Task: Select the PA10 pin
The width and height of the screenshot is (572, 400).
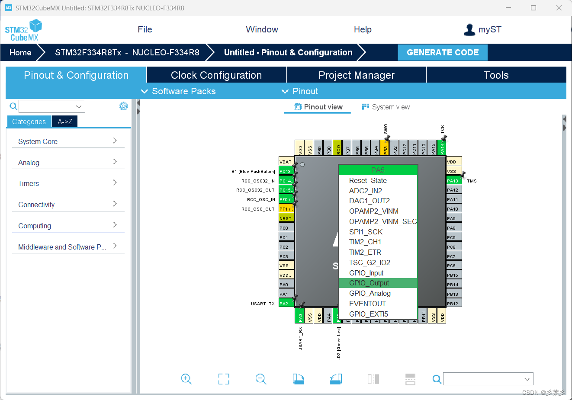Action: pyautogui.click(x=454, y=209)
